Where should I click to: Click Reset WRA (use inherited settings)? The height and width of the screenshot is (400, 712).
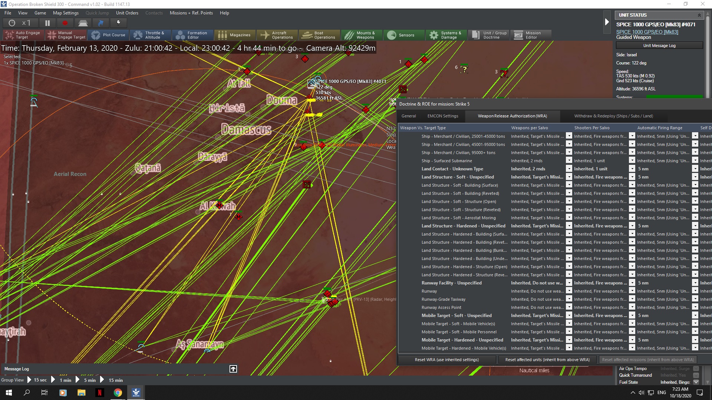pyautogui.click(x=446, y=360)
